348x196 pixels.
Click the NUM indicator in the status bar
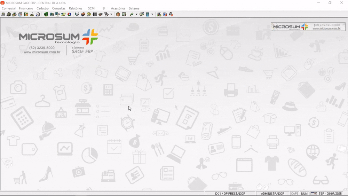click(x=304, y=194)
